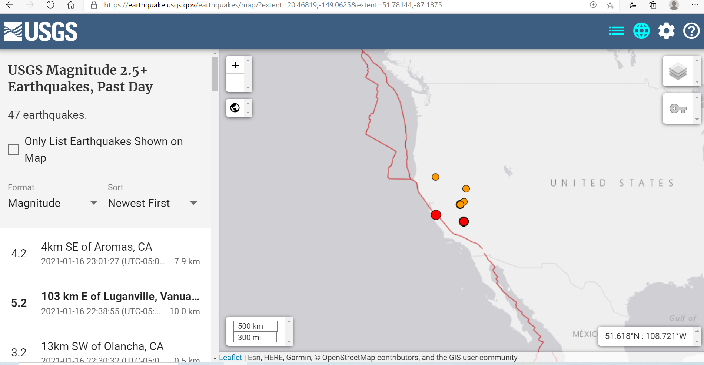Open the Sort Newest First dropdown
This screenshot has height=365, width=704.
154,203
